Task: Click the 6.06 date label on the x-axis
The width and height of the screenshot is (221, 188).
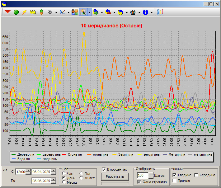Action: pos(212,141)
